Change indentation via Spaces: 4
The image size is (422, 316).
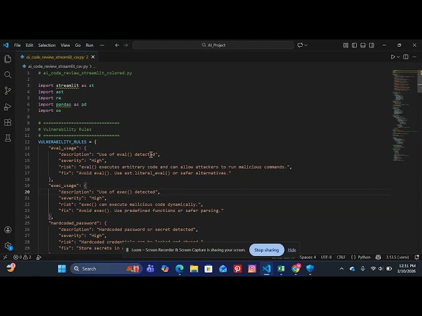coord(308,257)
